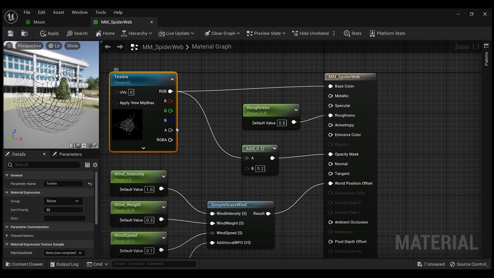The image size is (494, 278).
Task: Toggle the Lit view mode button
Action: point(54,46)
